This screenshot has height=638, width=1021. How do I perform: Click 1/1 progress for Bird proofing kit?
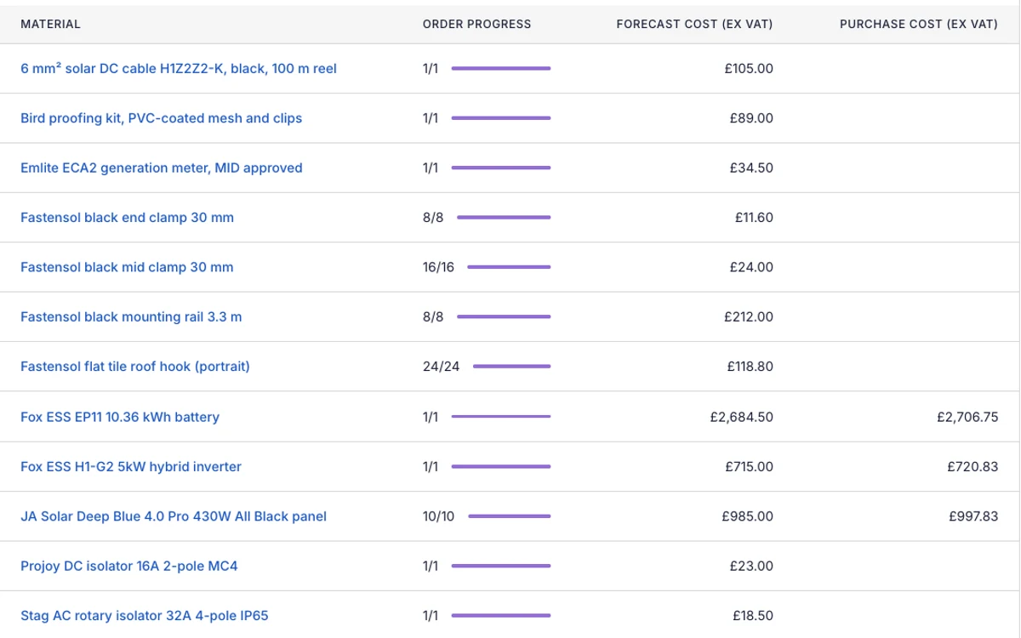(431, 118)
